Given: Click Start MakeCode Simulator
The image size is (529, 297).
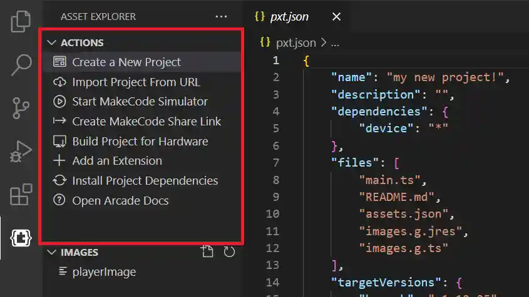Looking at the screenshot, I should (141, 102).
